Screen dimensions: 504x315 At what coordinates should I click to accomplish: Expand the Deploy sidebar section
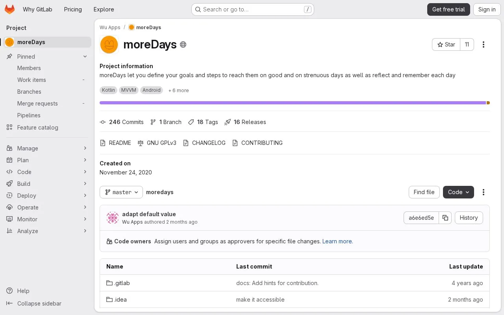(47, 196)
